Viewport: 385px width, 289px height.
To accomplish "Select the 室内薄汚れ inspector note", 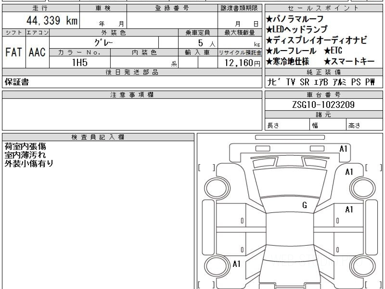I will pyautogui.click(x=25, y=155).
